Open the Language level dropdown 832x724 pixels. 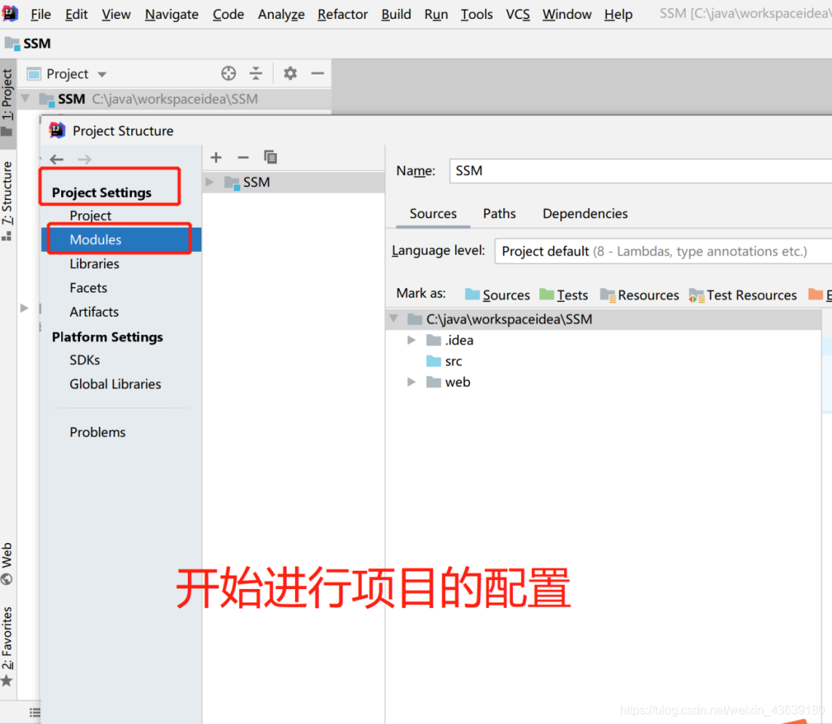(x=663, y=251)
